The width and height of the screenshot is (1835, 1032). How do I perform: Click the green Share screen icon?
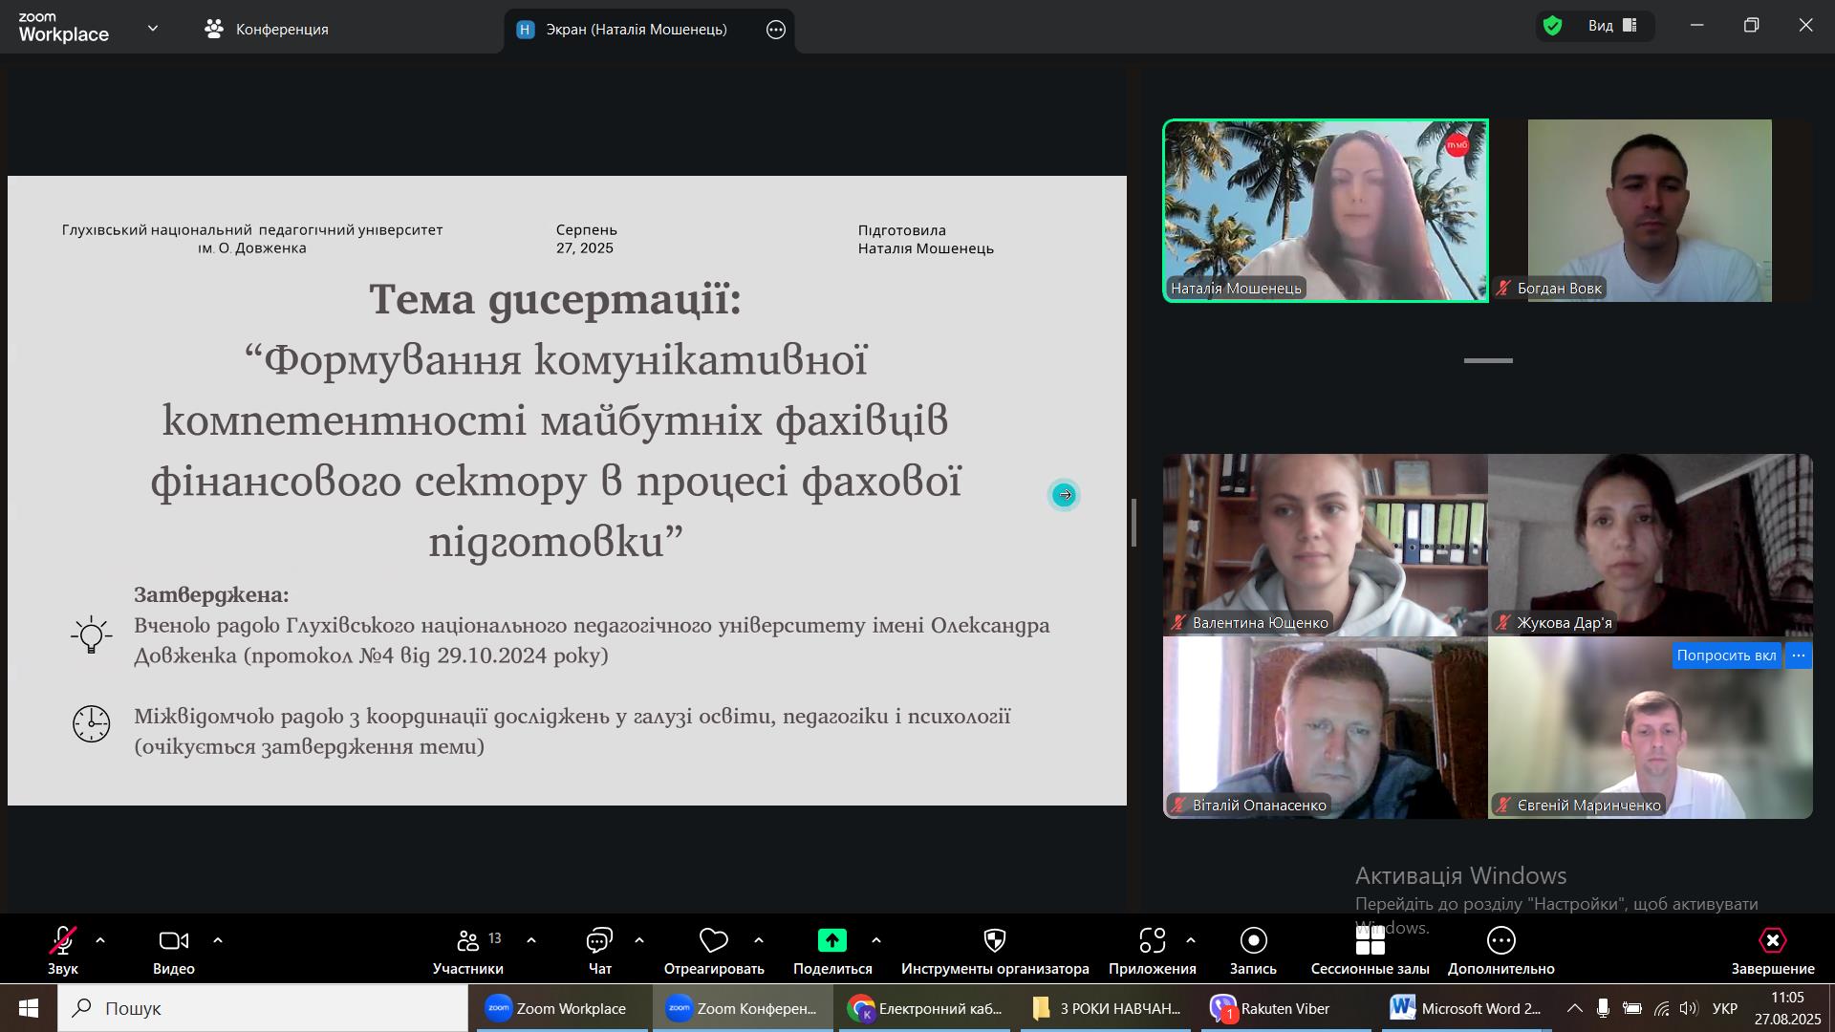pyautogui.click(x=831, y=941)
